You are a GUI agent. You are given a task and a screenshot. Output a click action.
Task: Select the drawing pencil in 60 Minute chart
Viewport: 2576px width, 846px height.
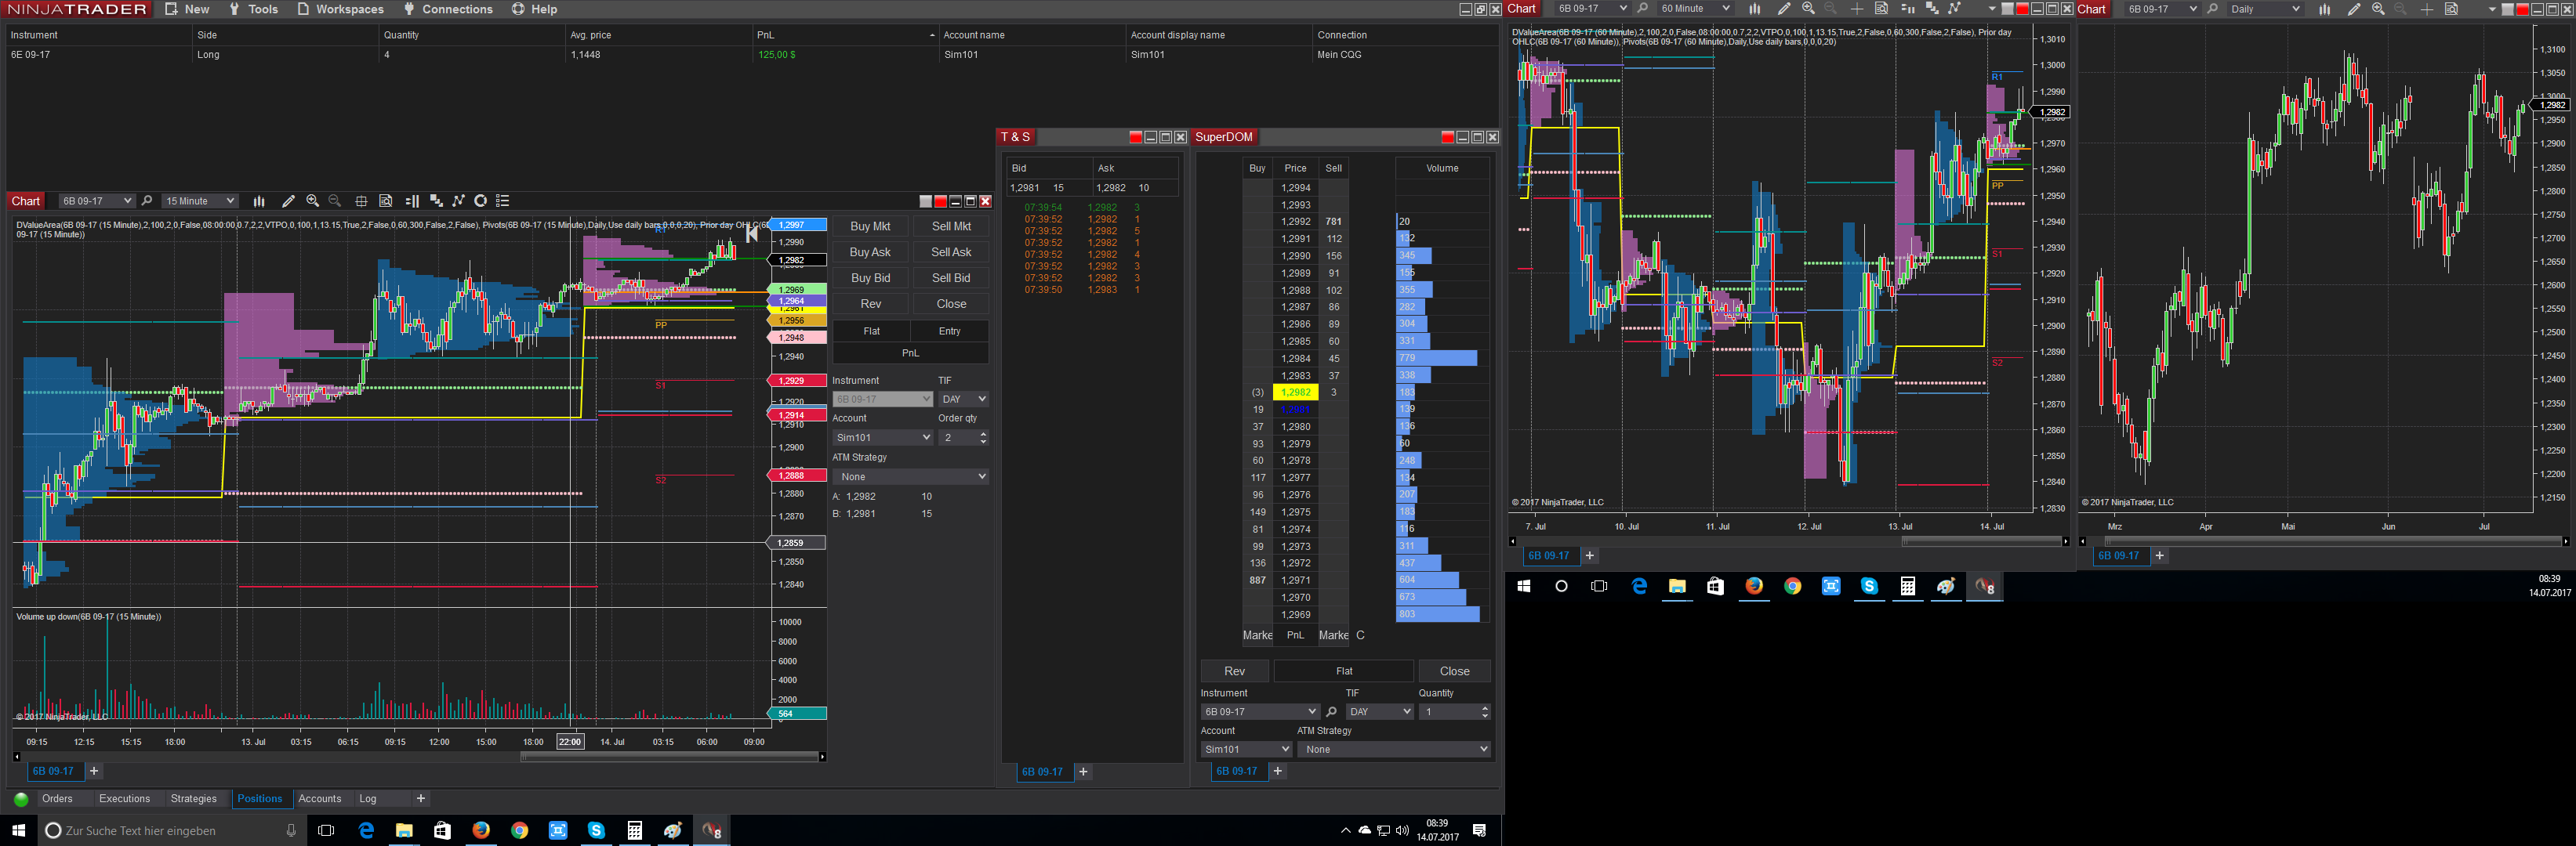[1783, 8]
